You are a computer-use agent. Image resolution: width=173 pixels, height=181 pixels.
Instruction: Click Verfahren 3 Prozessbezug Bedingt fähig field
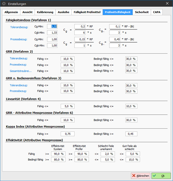[131, 91]
